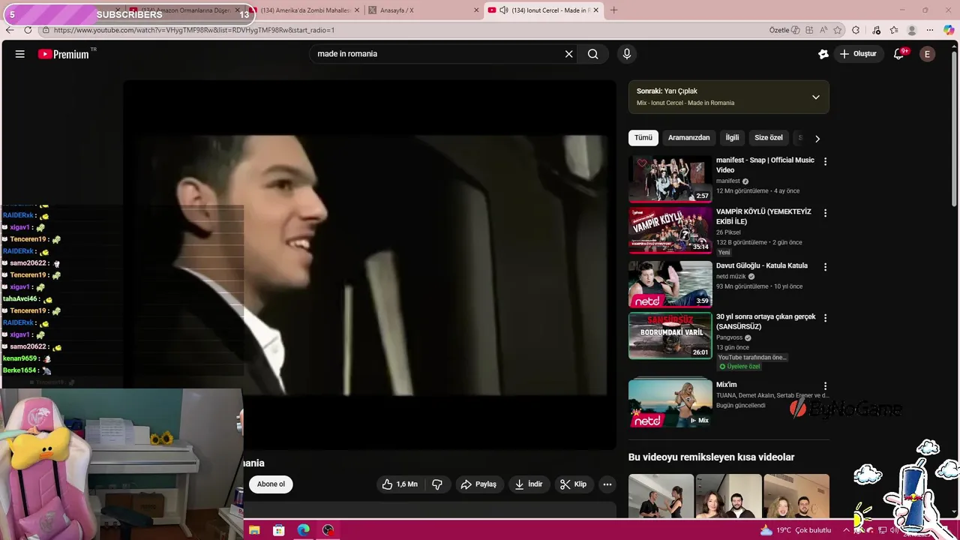Open options for 30 yıl sonra video
This screenshot has width=960, height=540.
825,318
